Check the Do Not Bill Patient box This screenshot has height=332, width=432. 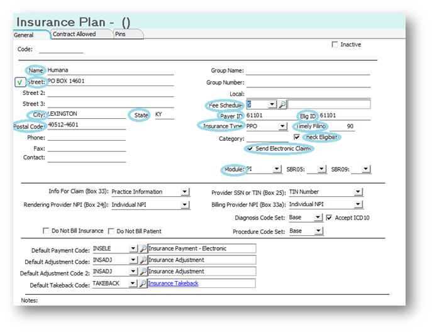tap(112, 231)
